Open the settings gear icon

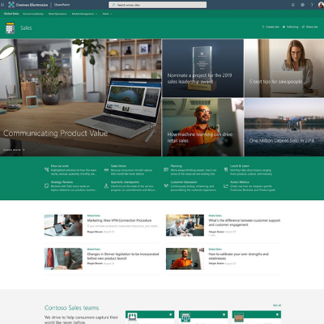302,5
